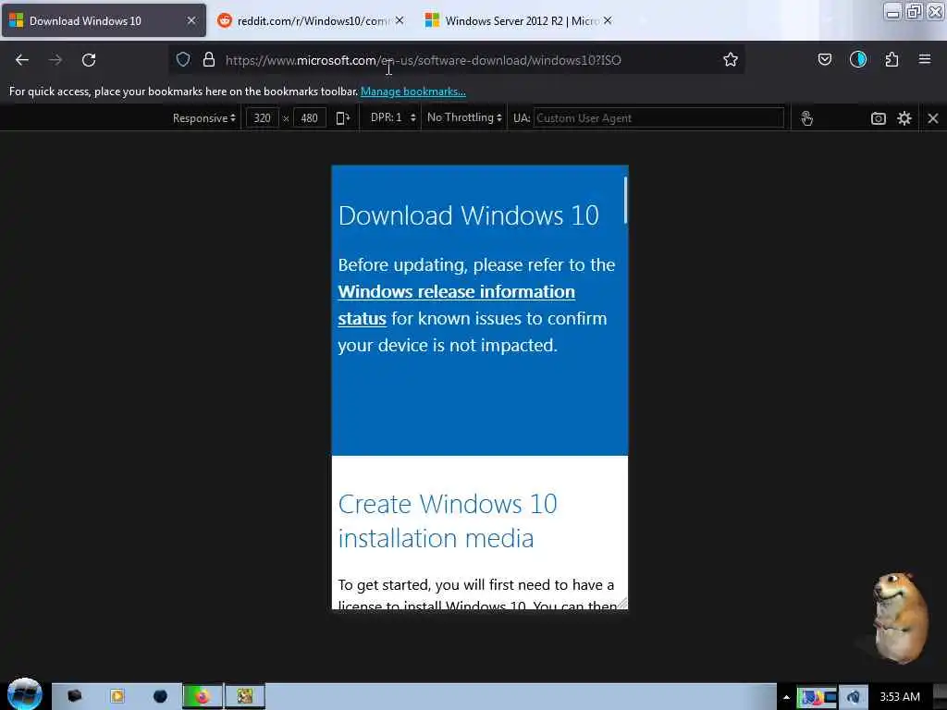The width and height of the screenshot is (947, 710).
Task: Toggle touch simulation
Action: (806, 117)
